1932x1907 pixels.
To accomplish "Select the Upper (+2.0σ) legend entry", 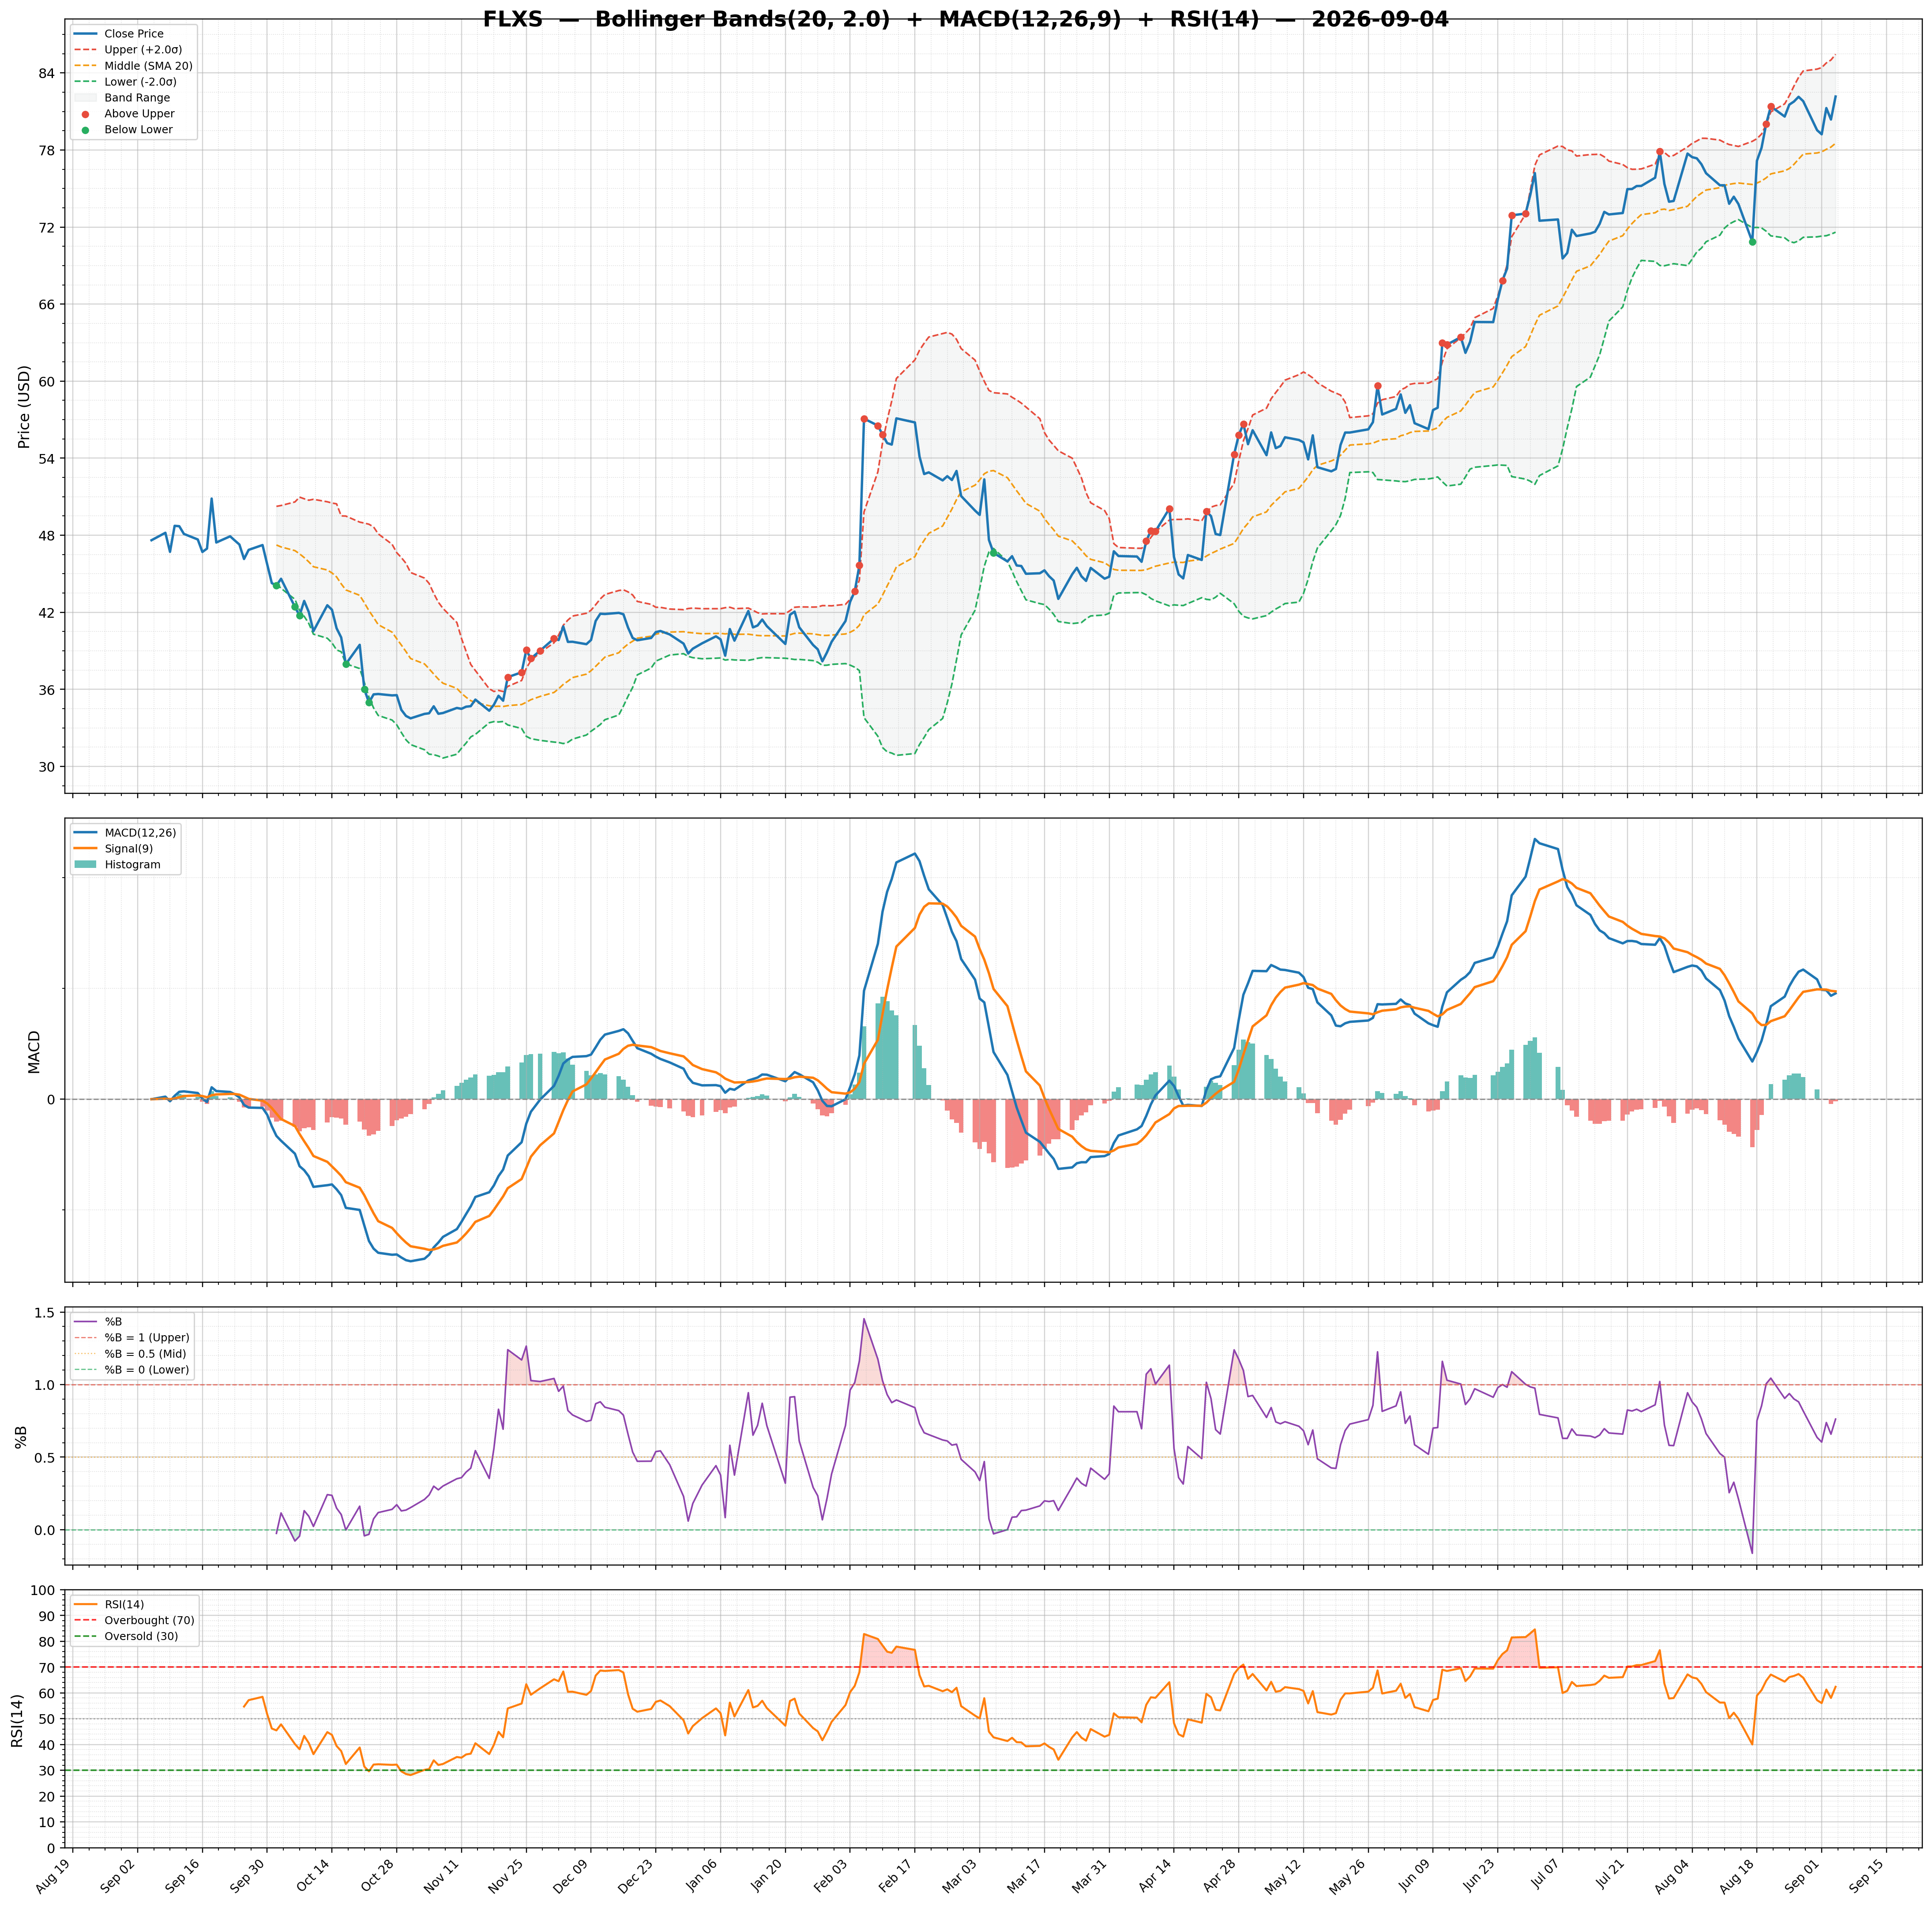I will tap(128, 50).
